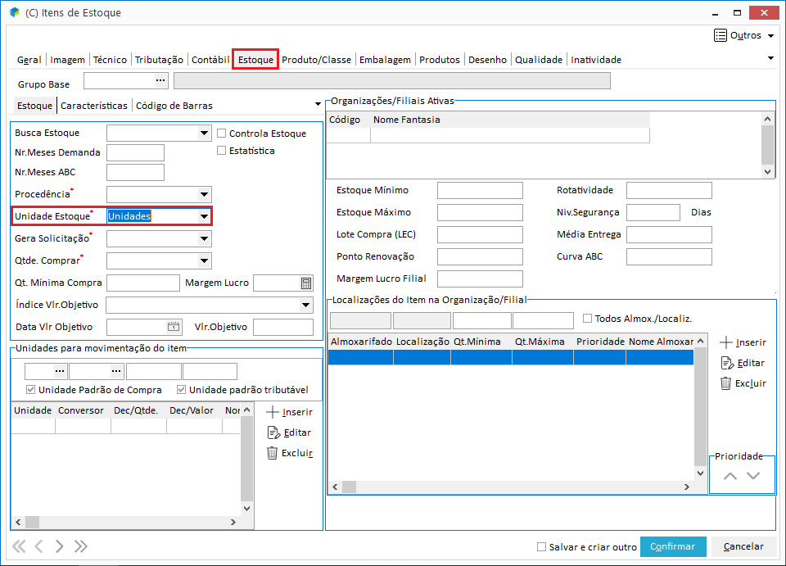Select the Estoque main tab

coord(255,60)
